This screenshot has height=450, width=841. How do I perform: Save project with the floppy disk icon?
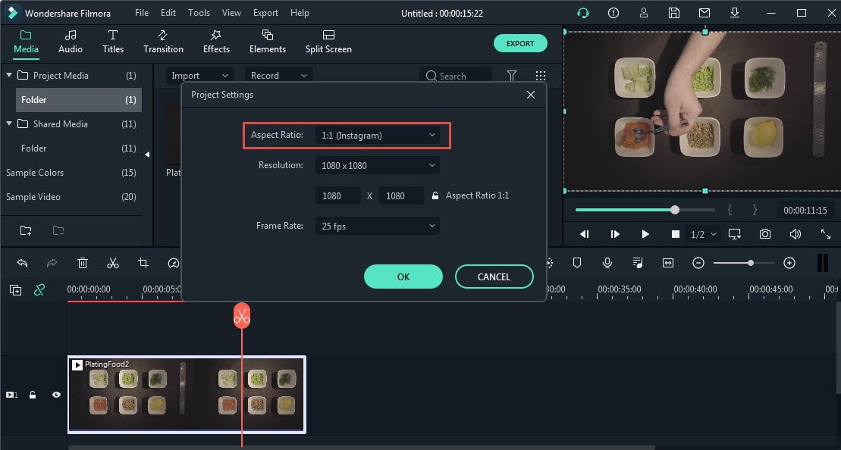tap(674, 13)
